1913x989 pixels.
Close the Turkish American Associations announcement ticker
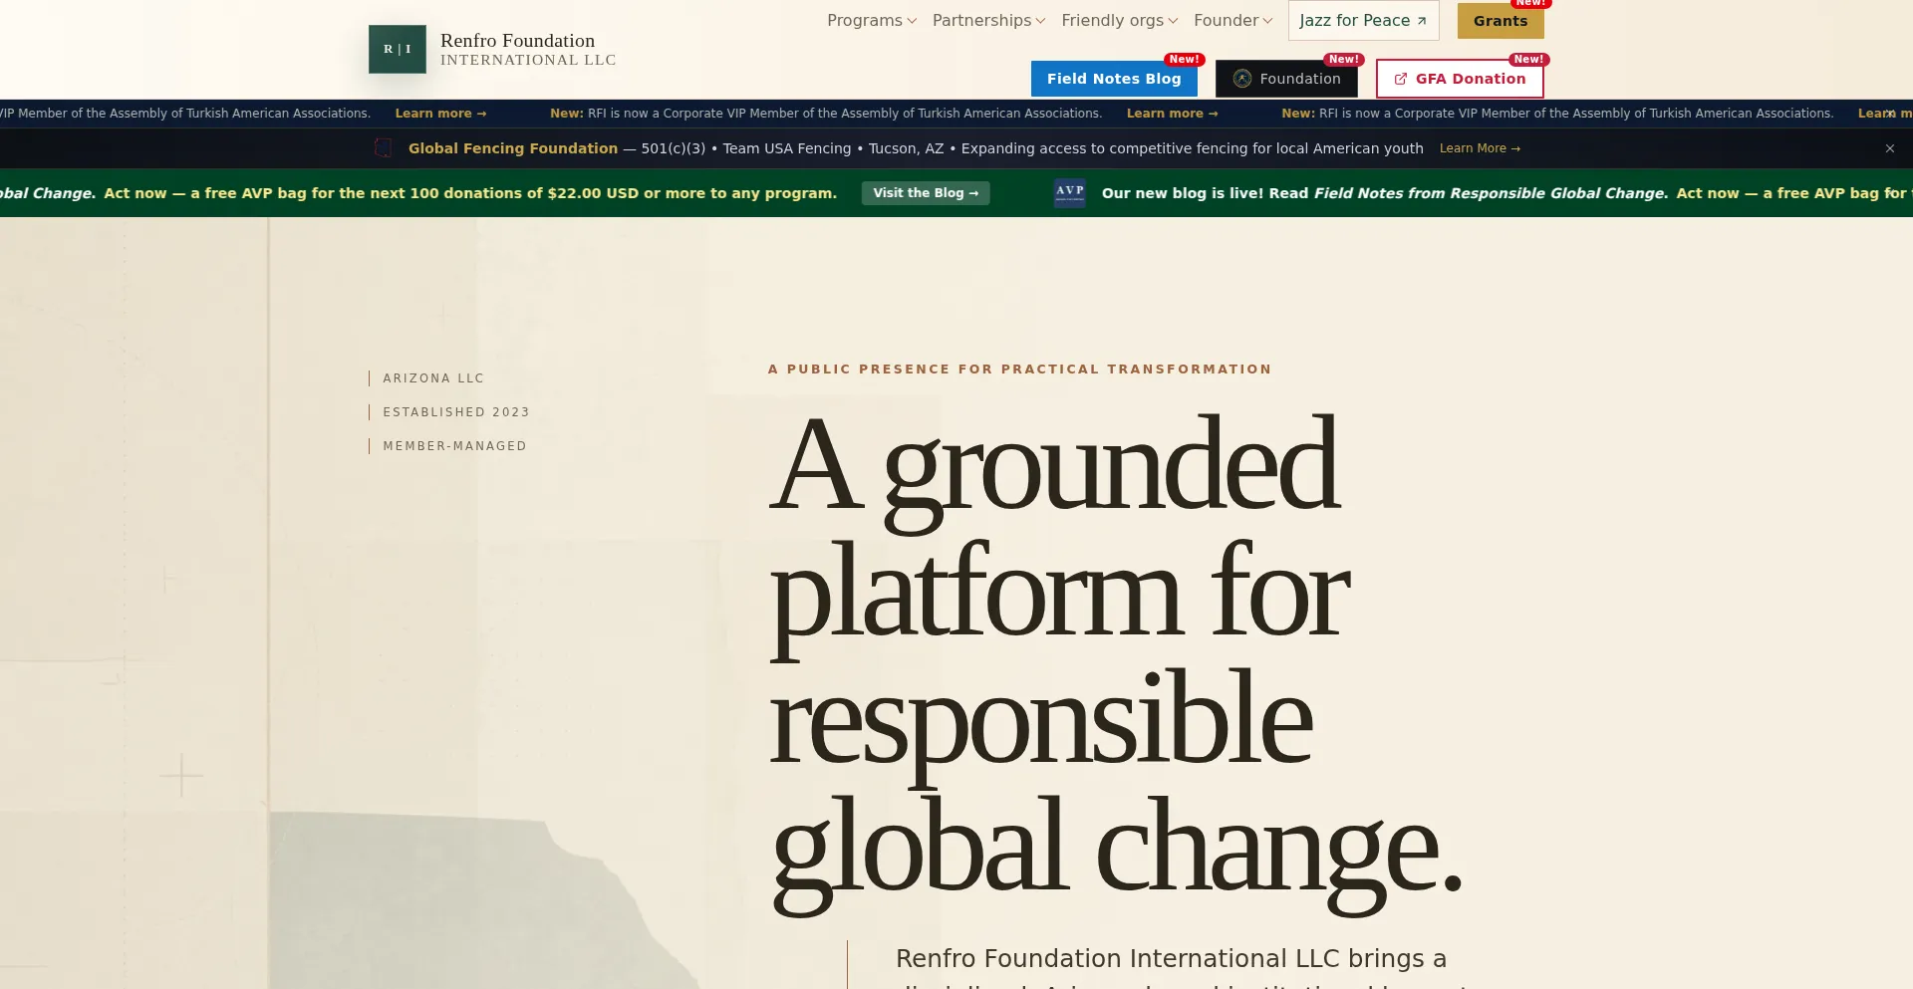tap(1890, 114)
